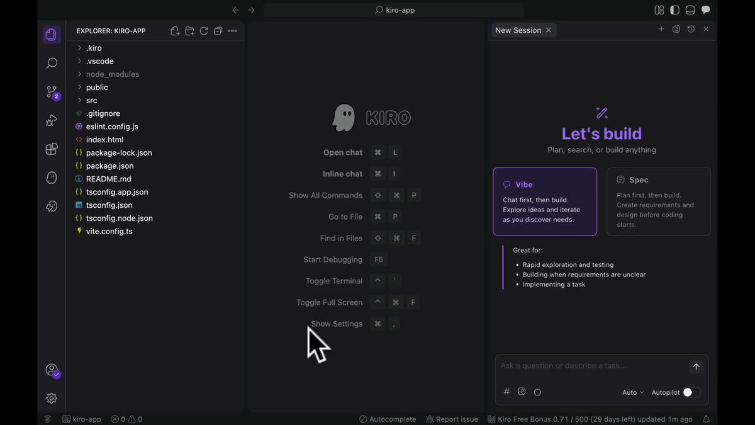Open notifications bell in status bar
Viewport: 755px width, 425px height.
point(706,419)
